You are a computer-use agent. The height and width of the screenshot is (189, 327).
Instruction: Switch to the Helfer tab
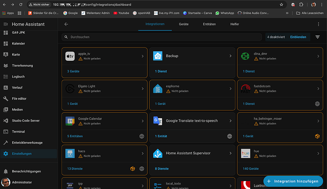pyautogui.click(x=235, y=24)
